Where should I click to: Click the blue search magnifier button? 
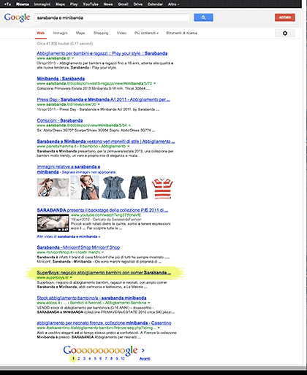tap(203, 18)
